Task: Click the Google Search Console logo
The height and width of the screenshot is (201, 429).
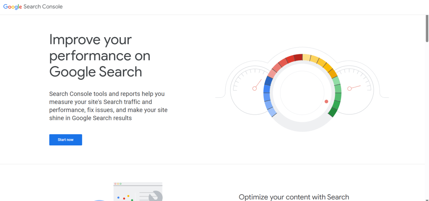Action: tap(33, 7)
